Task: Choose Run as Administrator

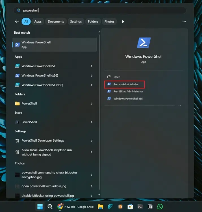Action: pos(124,85)
